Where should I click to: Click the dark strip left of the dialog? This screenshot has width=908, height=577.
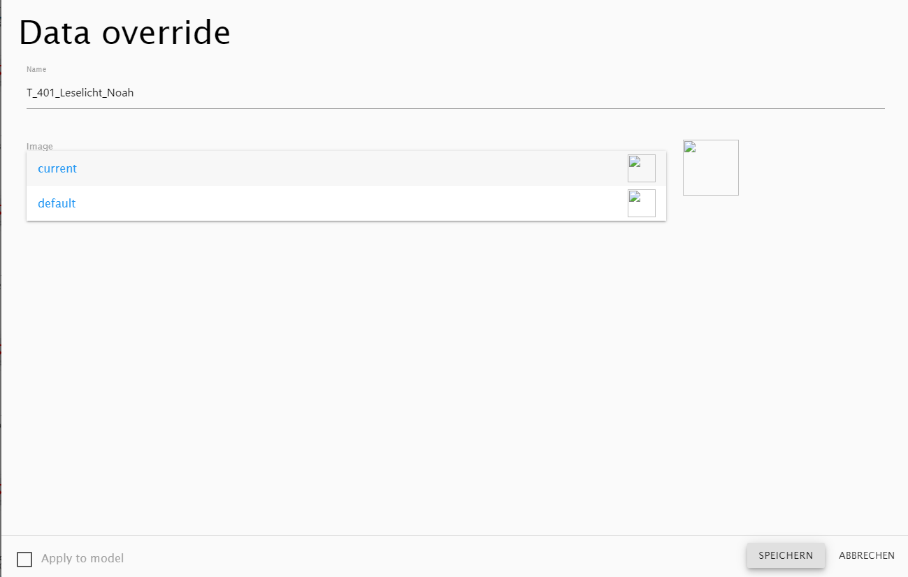(x=1, y=279)
